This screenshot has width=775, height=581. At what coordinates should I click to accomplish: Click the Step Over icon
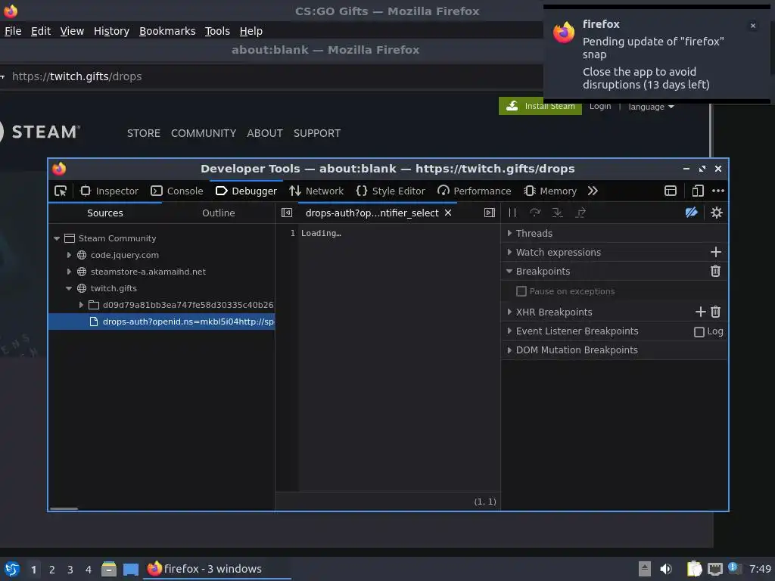coord(535,213)
